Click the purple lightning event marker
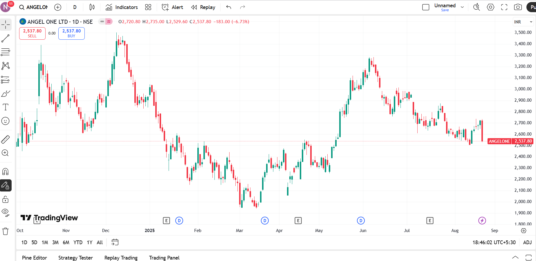Image resolution: width=536 pixels, height=261 pixels. coord(482,221)
